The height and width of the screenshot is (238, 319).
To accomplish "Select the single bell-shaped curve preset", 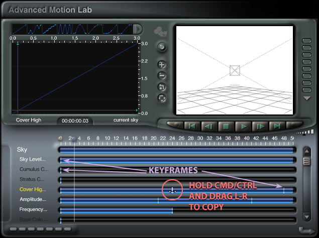I will pyautogui.click(x=80, y=29).
